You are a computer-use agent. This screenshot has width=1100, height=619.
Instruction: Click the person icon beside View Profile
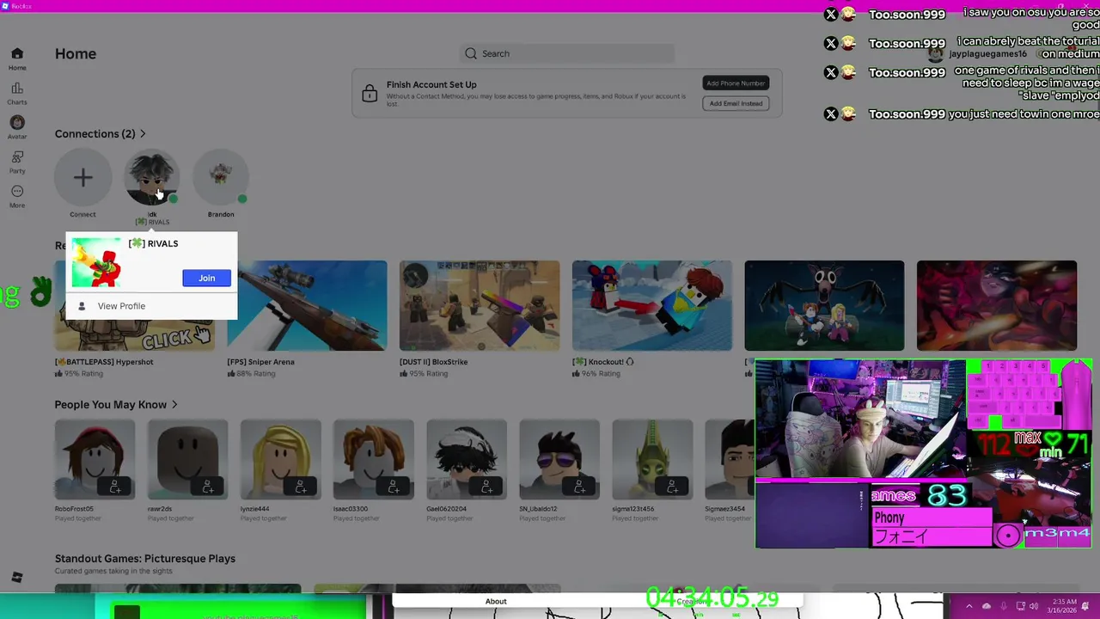(82, 306)
